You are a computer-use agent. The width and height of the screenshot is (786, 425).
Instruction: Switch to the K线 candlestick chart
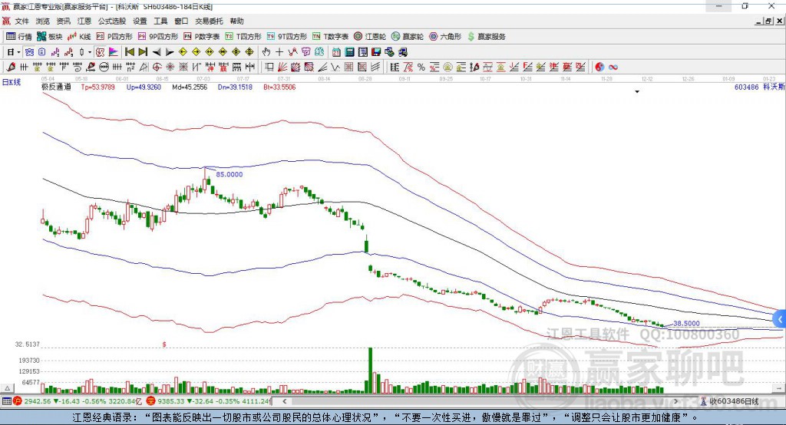79,37
